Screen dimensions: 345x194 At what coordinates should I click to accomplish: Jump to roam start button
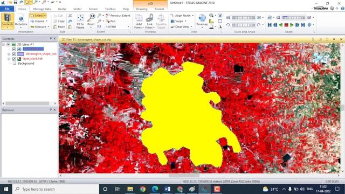pyautogui.click(x=270, y=25)
